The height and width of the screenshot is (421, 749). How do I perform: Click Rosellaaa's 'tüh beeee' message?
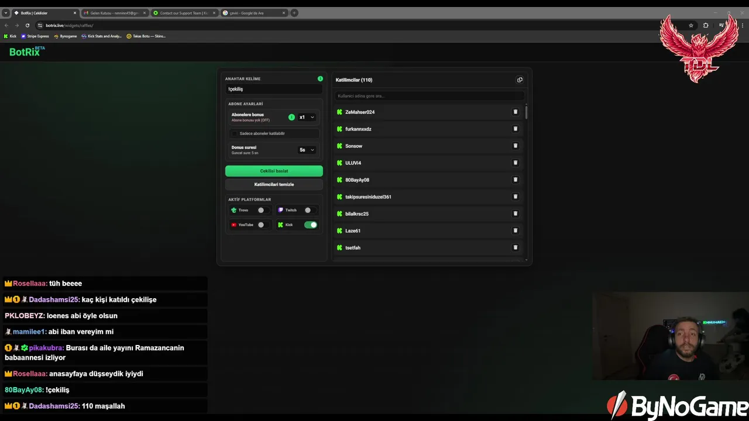tap(105, 284)
